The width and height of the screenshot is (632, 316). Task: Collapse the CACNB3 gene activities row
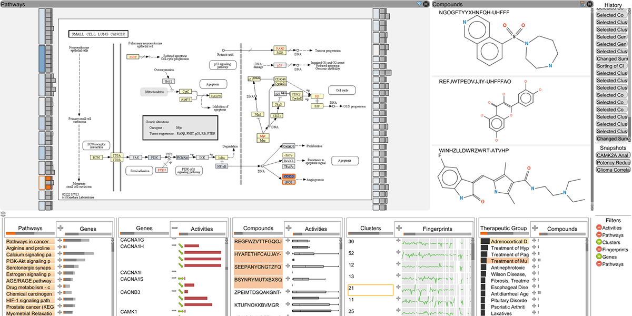(174, 292)
